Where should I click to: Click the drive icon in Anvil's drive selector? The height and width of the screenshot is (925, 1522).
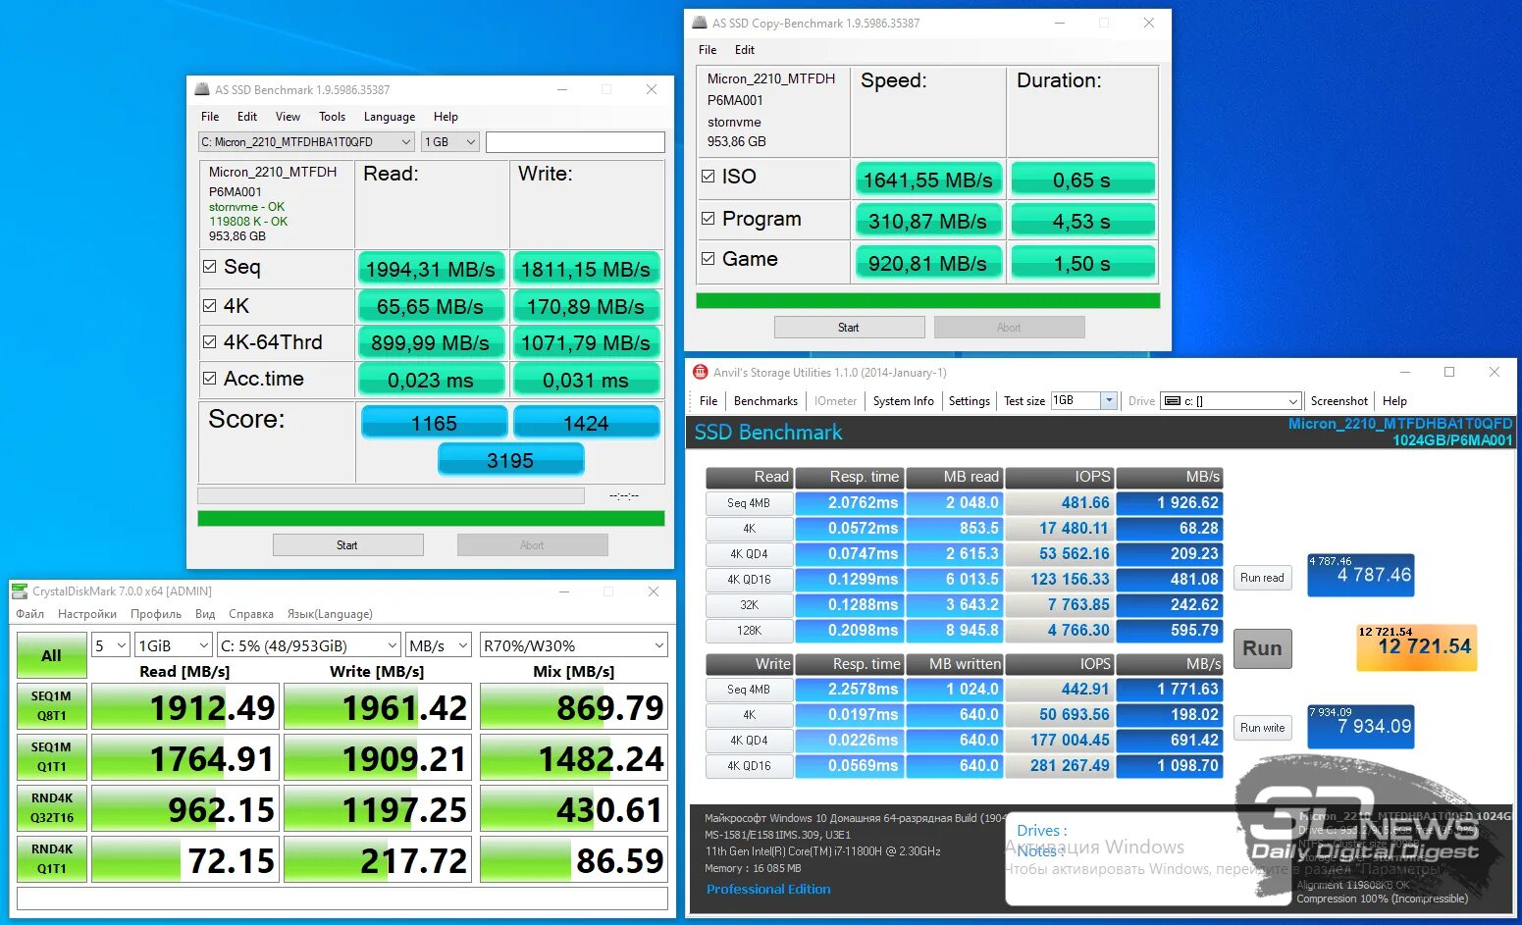pyautogui.click(x=1172, y=400)
